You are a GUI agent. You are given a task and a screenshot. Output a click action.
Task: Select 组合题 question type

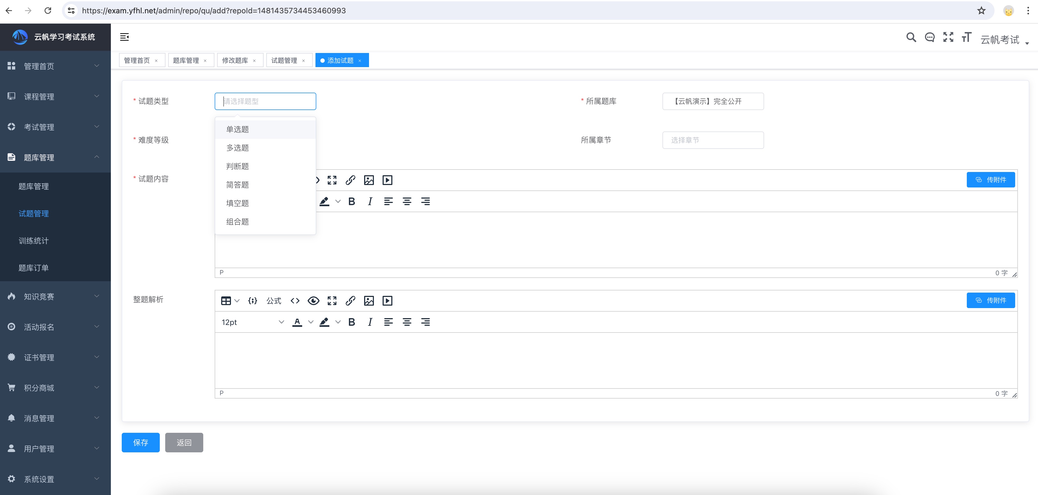point(265,222)
